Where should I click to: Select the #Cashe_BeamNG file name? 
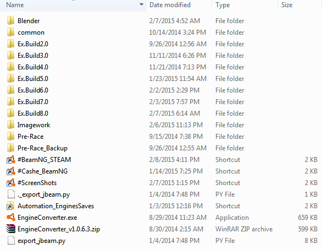point(42,171)
